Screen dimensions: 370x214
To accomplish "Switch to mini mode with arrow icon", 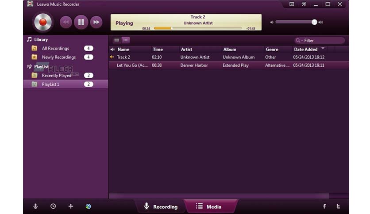I will (304, 4).
